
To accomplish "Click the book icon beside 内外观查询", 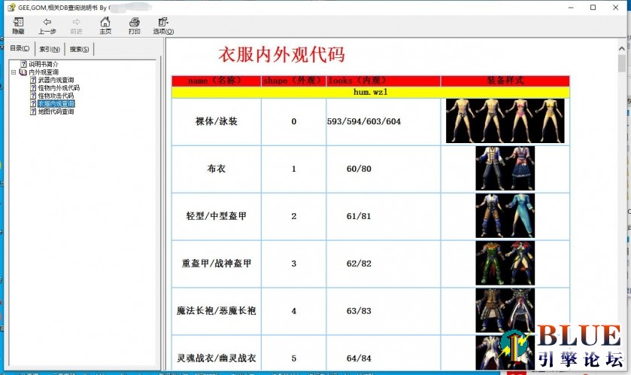I will 23,72.
